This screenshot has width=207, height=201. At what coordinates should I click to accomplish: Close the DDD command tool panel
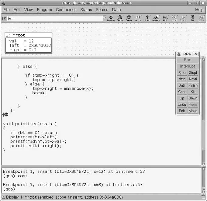(x=195, y=54)
